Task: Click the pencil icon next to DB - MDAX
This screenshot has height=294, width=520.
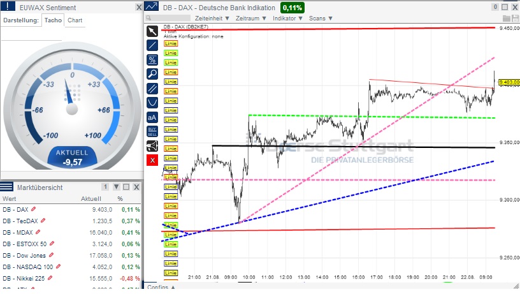Action: coord(38,232)
